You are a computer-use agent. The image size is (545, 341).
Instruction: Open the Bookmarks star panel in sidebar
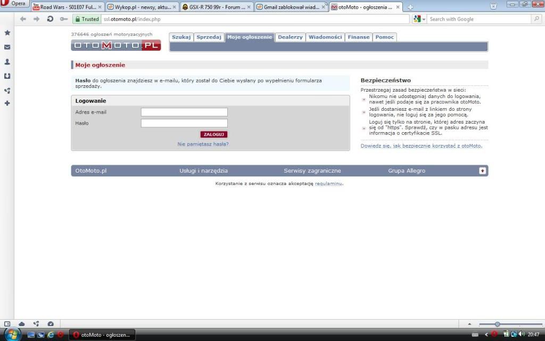pos(7,33)
